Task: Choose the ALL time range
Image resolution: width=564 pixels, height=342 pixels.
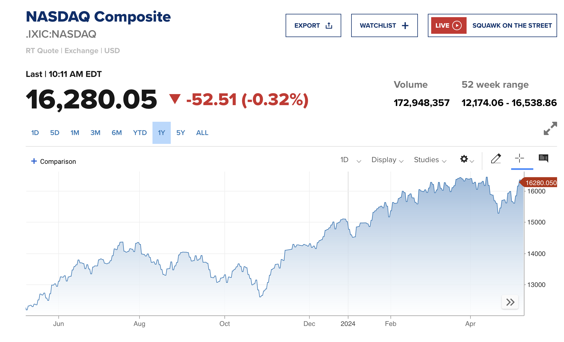Action: click(202, 133)
